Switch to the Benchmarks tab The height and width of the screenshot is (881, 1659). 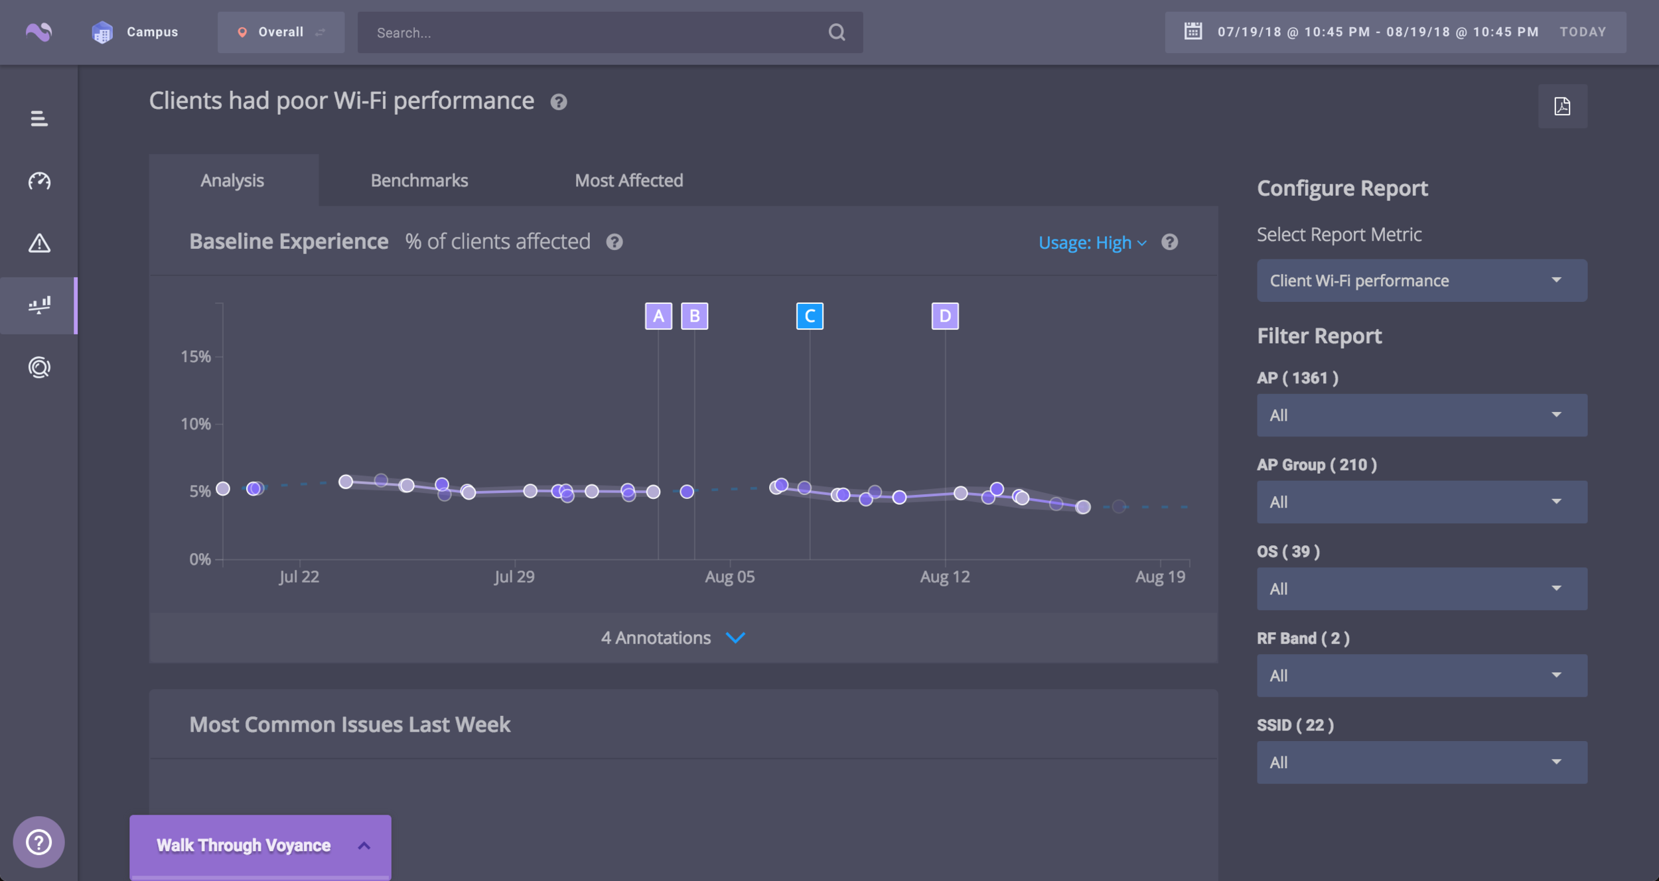(419, 180)
